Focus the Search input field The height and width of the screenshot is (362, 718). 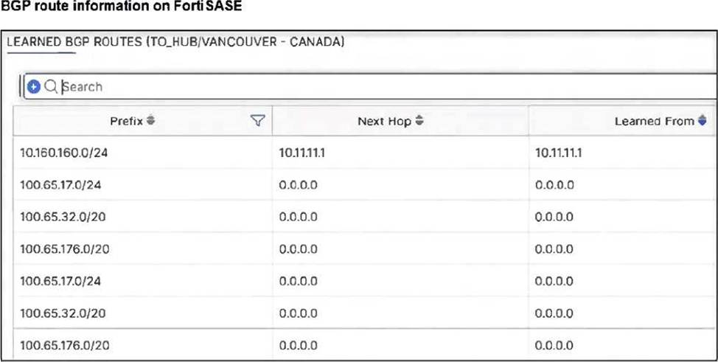pyautogui.click(x=369, y=86)
